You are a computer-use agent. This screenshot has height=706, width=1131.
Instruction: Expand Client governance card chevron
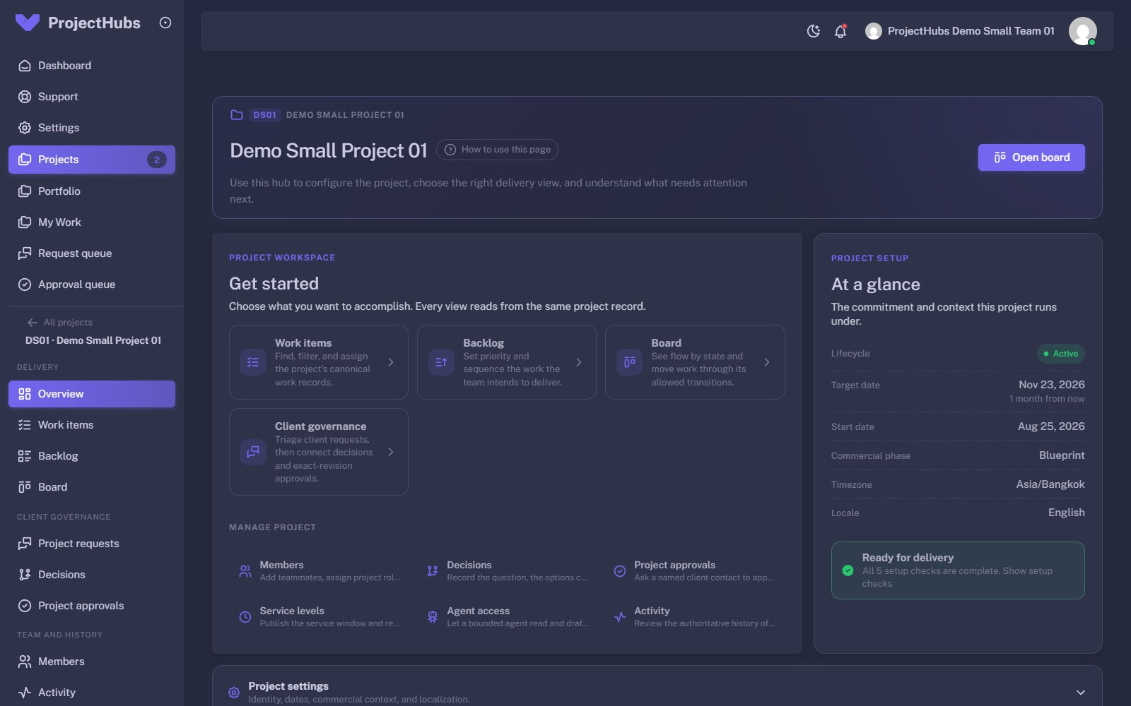click(391, 452)
